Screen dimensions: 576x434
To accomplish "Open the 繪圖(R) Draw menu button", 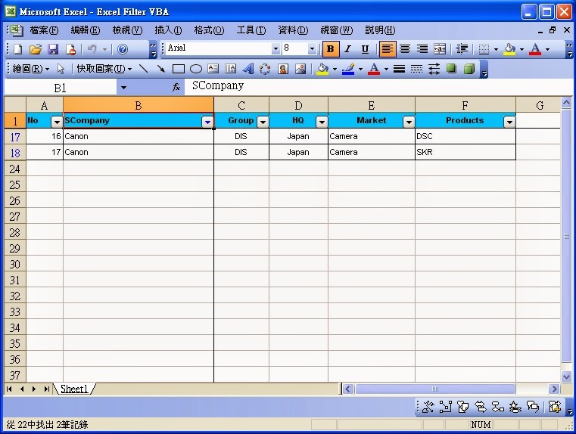I will coord(30,69).
